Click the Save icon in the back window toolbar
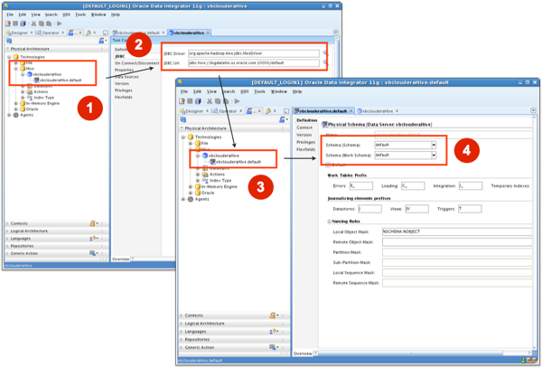The image size is (542, 368). point(15,24)
